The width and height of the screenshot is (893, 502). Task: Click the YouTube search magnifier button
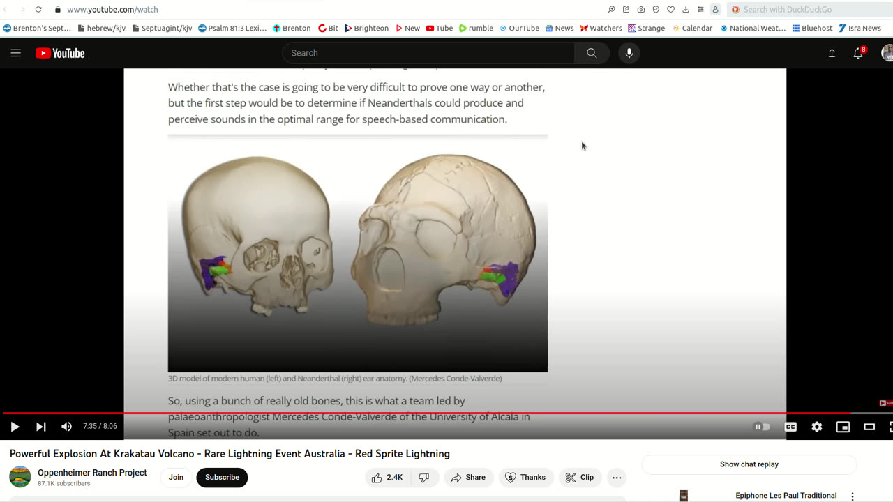tap(592, 53)
